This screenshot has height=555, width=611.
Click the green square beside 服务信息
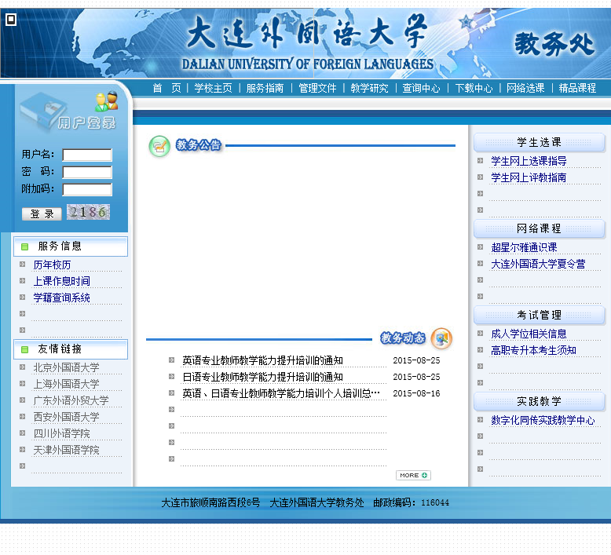tap(25, 246)
